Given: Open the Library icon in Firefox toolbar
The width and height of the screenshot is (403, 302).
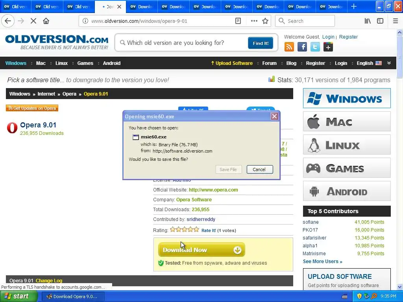Looking at the screenshot, I should pos(368,21).
